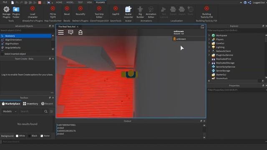Click the Explorer horizontal scroll right arrow
This screenshot has width=267, height=150.
[x=263, y=81]
